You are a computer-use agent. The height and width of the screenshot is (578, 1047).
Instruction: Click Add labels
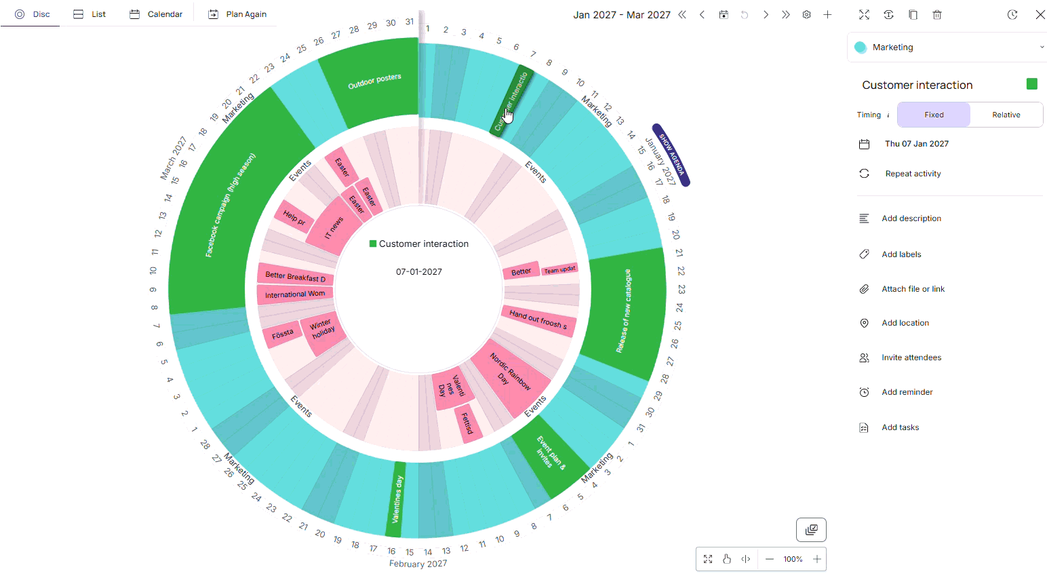[901, 254]
